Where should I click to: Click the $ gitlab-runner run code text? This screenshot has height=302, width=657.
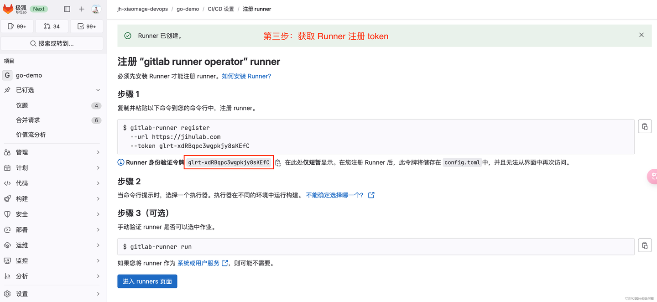click(157, 247)
